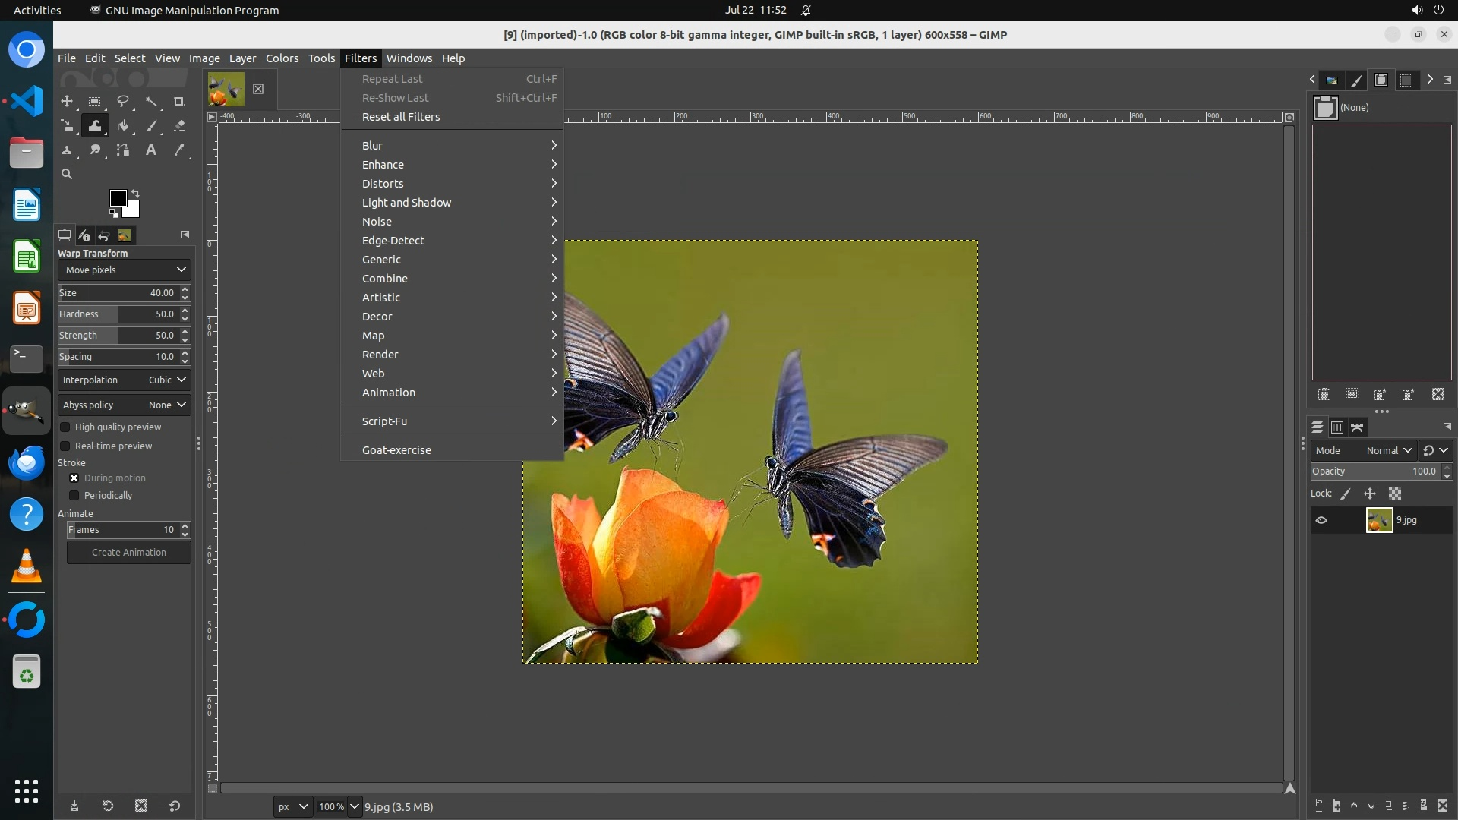Toggle visibility eye of 9.jpg layer
Viewport: 1458px width, 820px height.
1321,520
